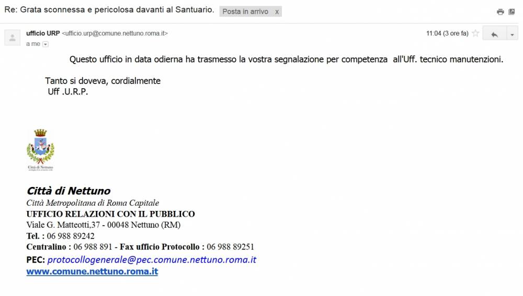Click the Città di Nettuno crest image
The height and width of the screenshot is (296, 523).
(x=40, y=150)
